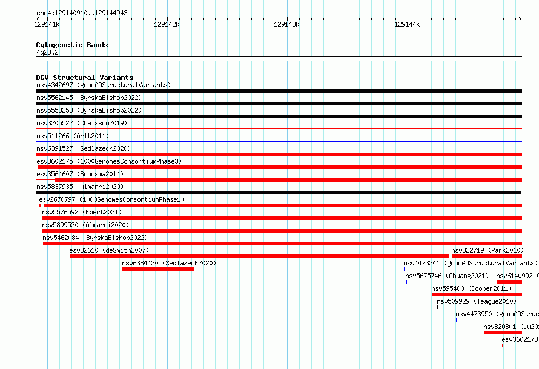Click esv32610 (deSmith2007) label

click(x=109, y=250)
